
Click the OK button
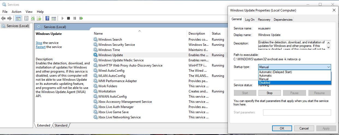282,128
